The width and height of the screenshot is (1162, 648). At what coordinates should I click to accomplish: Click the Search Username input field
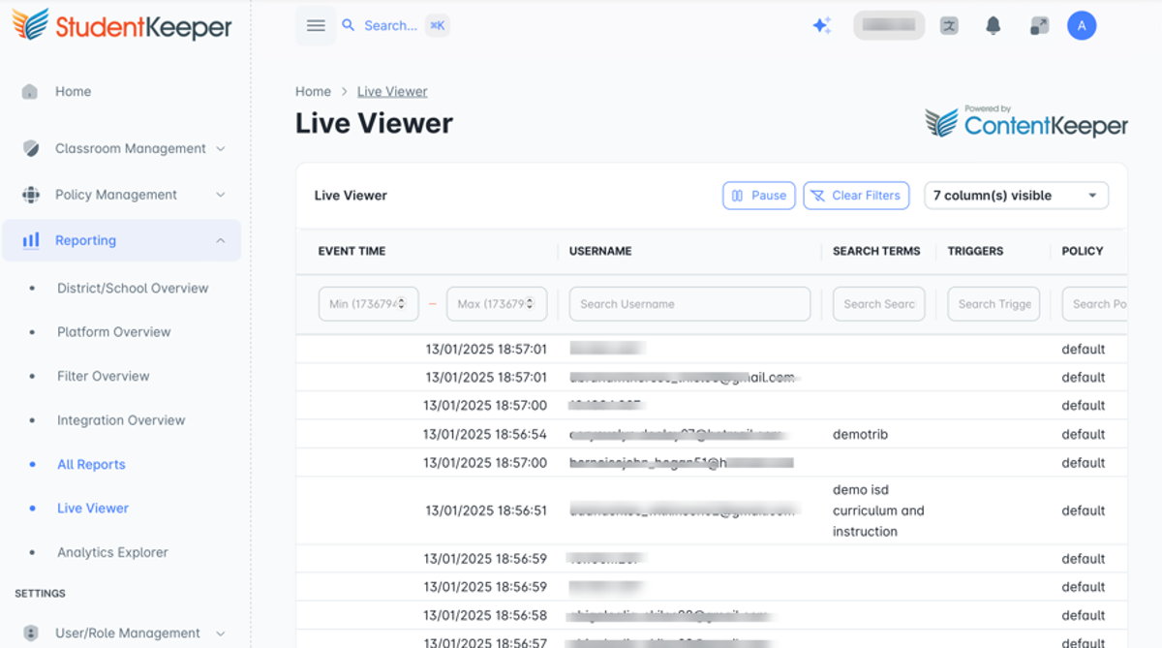689,303
